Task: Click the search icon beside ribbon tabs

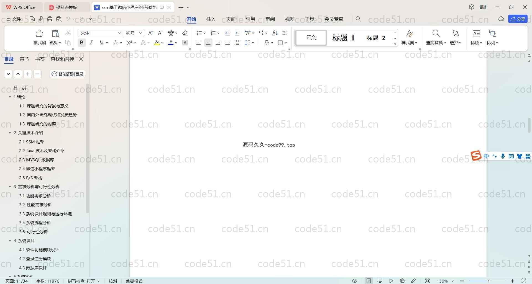Action: pos(358,19)
